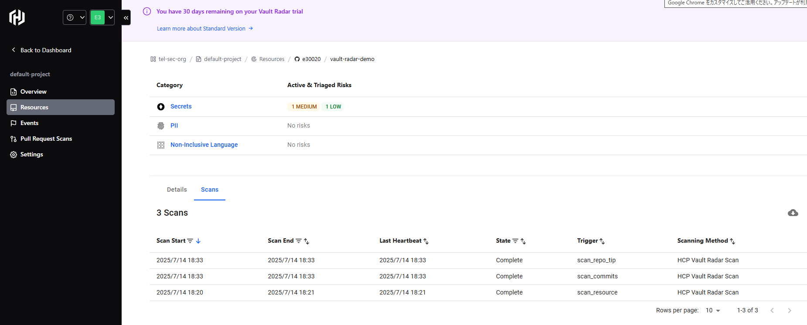807x325 pixels.
Task: Navigate to Resources breadcrumb
Action: click(x=268, y=59)
